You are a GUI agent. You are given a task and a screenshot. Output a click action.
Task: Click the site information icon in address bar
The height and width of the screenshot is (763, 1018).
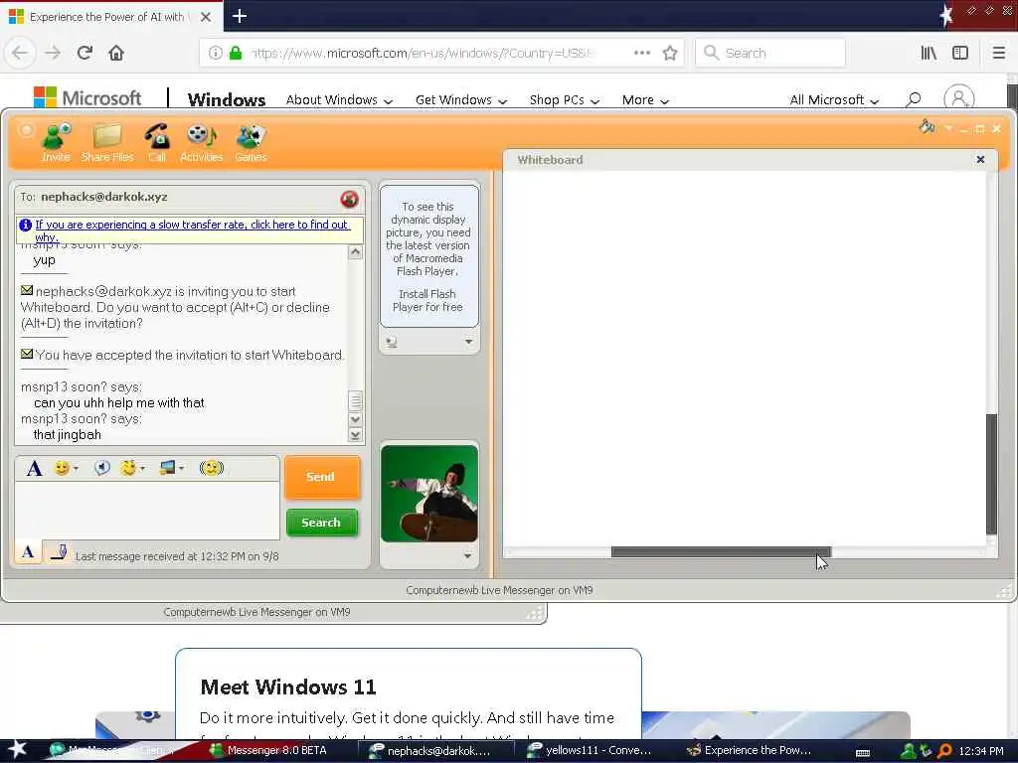pyautogui.click(x=215, y=54)
